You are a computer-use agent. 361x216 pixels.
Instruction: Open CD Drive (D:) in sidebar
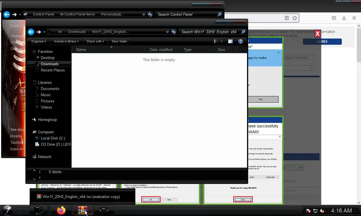(53, 144)
